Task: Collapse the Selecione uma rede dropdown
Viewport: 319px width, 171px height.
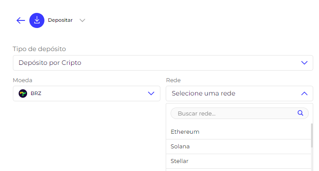Action: pyautogui.click(x=239, y=94)
